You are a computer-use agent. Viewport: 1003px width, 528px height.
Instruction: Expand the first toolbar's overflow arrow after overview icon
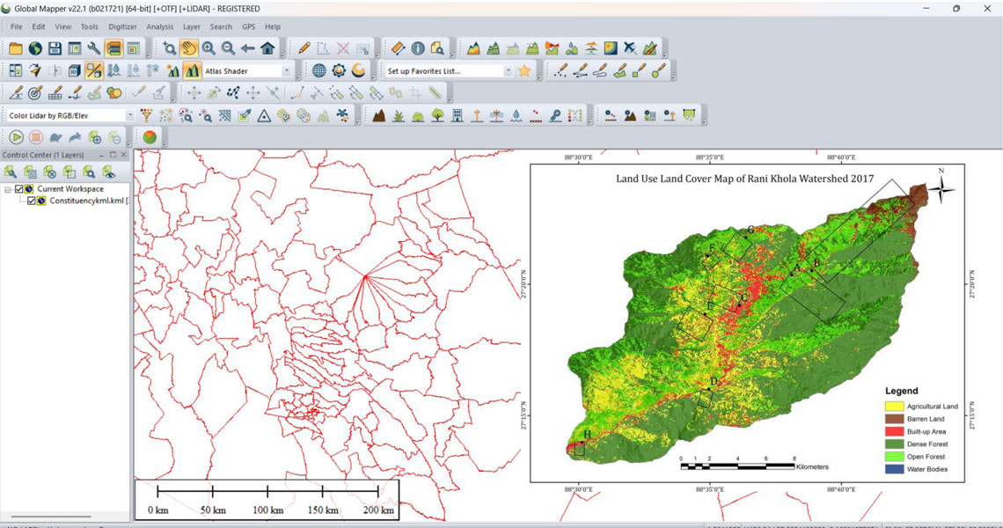[149, 55]
